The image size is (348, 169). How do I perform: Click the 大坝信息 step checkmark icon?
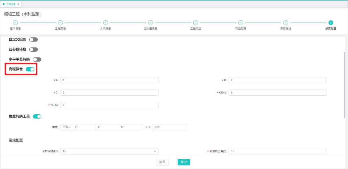pyautogui.click(x=105, y=23)
